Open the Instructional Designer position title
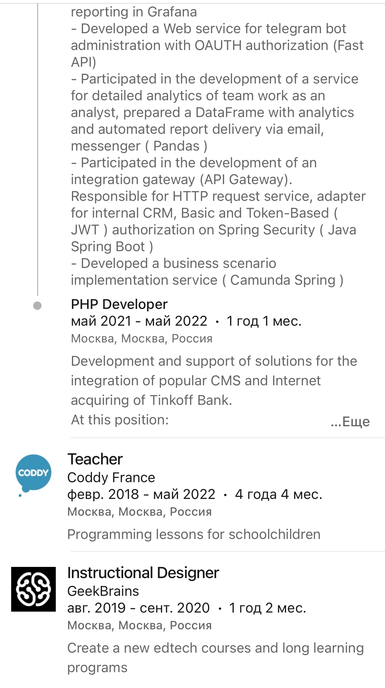Viewport: 385px width, 688px height. [x=143, y=573]
